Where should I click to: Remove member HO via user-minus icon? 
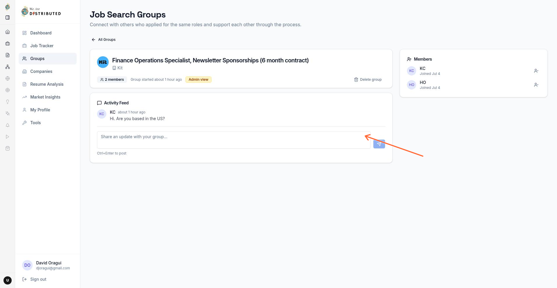(536, 85)
